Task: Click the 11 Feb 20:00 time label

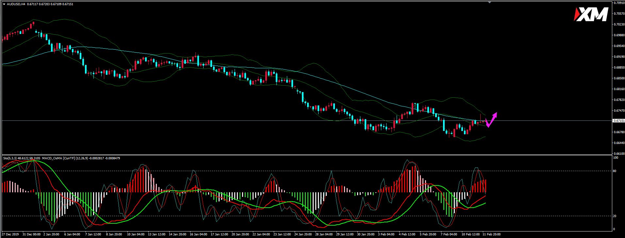Action: (491, 234)
